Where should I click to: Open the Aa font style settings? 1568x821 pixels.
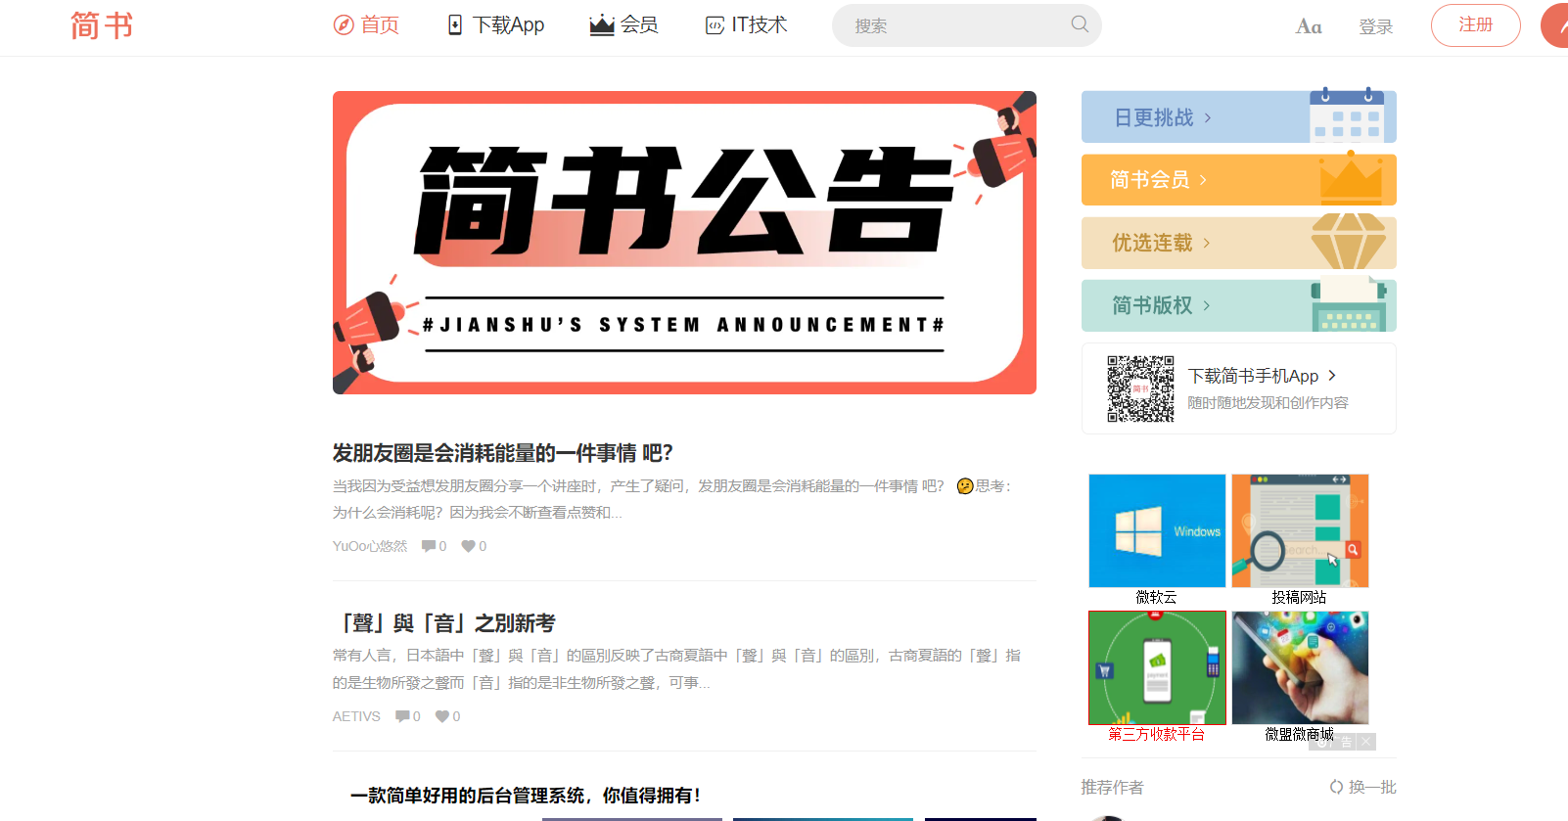point(1308,26)
